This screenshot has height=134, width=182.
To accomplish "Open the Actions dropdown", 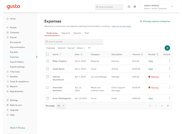I will click(x=81, y=48).
